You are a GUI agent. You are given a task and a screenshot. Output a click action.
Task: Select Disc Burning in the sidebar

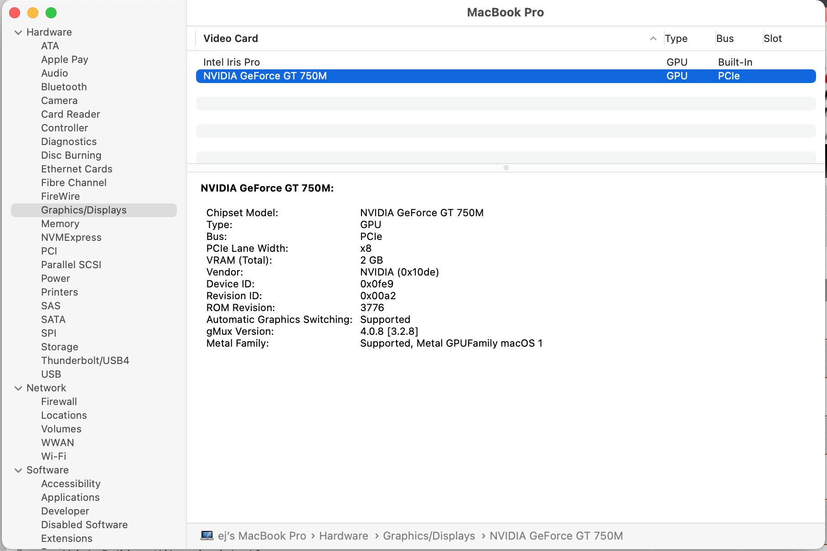tap(71, 156)
